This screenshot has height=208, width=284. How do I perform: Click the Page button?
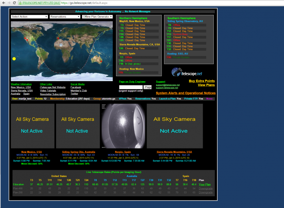[x=148, y=87]
